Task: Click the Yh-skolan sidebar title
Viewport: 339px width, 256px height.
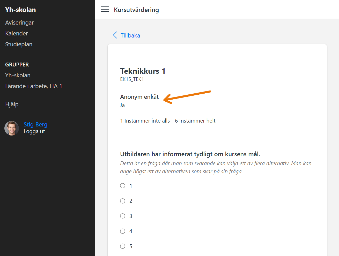Action: pos(20,10)
